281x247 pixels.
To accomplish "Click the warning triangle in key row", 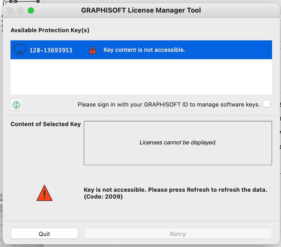I will coord(92,50).
